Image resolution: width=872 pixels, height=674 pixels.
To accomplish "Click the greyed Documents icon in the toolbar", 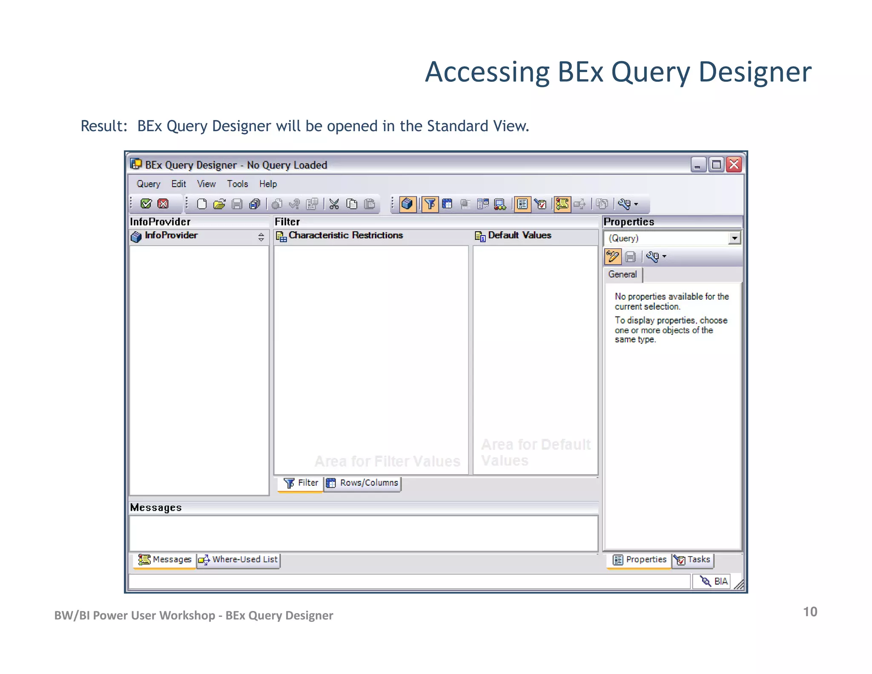I will tap(602, 204).
